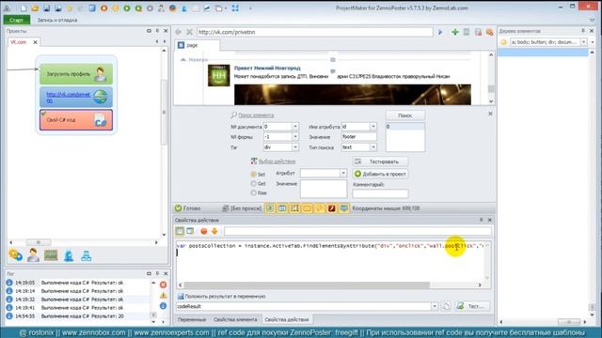The image size is (602, 338).
Task: Click the lightbulb icon in status bar
Action: point(319,208)
